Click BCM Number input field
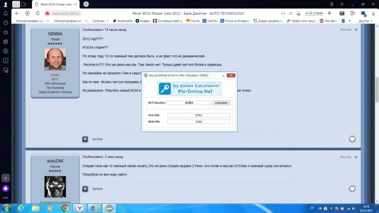 [x=189, y=103]
